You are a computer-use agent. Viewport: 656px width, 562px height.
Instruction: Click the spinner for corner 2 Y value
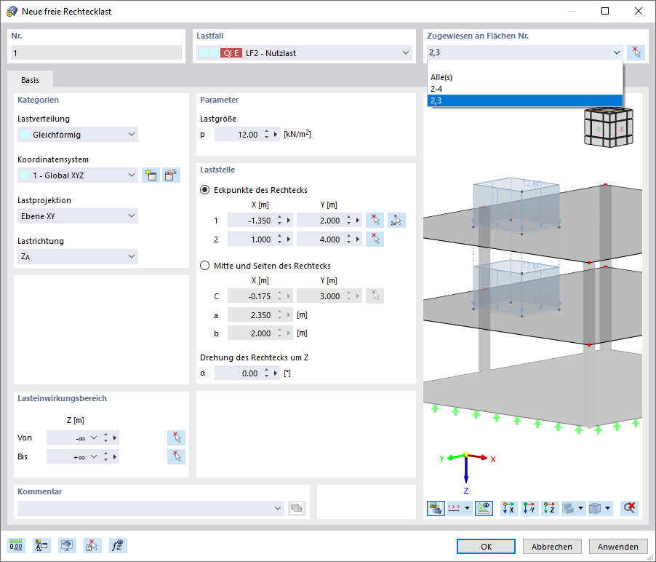[348, 239]
